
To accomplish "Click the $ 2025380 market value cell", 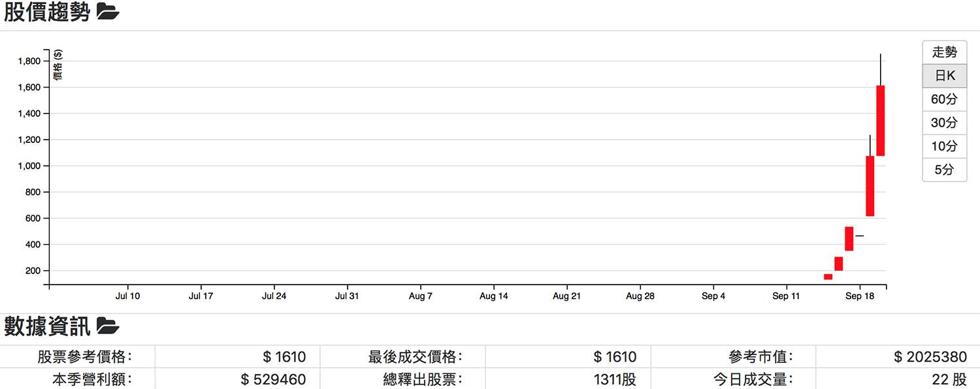I will pos(930,357).
